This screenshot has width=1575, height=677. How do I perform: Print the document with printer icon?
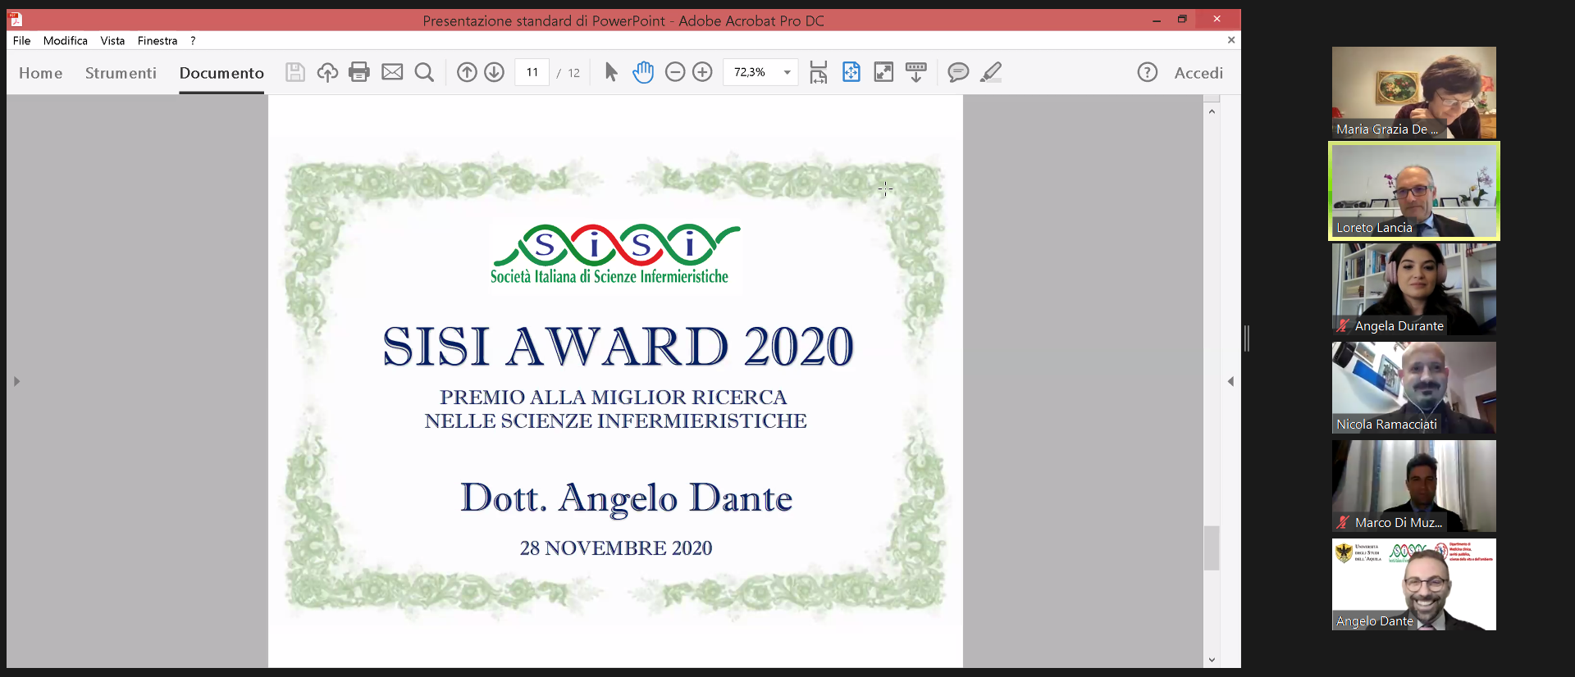coord(359,72)
